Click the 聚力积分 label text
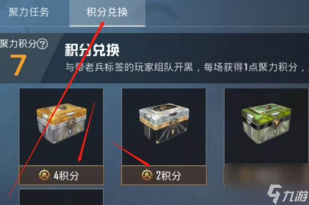 [x=18, y=44]
